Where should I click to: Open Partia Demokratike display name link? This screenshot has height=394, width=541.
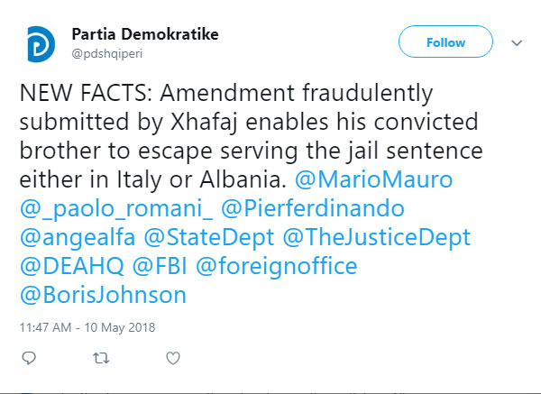(145, 34)
